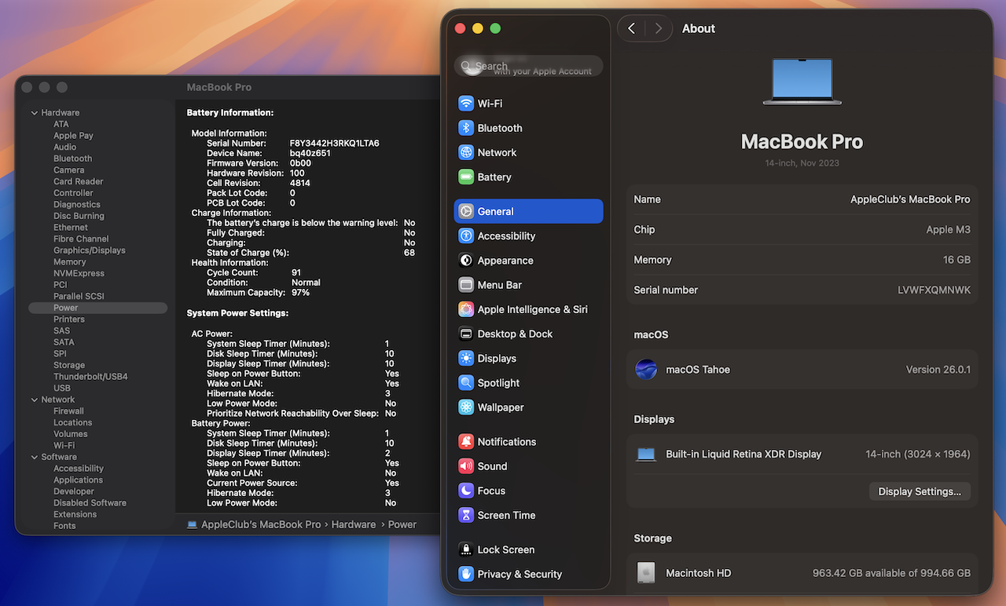Click Hardware in the bottom path bar
The height and width of the screenshot is (606, 1006).
point(354,524)
